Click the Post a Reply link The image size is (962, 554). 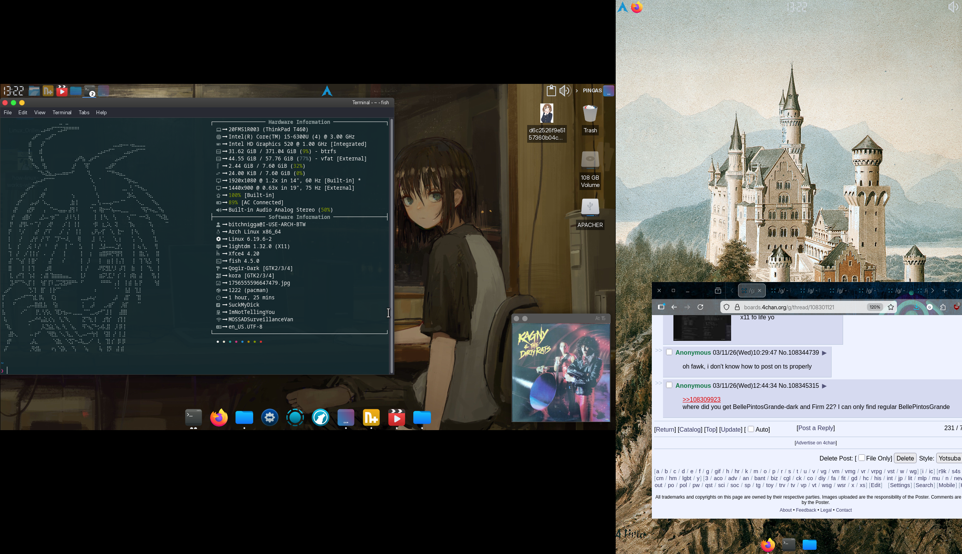pos(815,428)
